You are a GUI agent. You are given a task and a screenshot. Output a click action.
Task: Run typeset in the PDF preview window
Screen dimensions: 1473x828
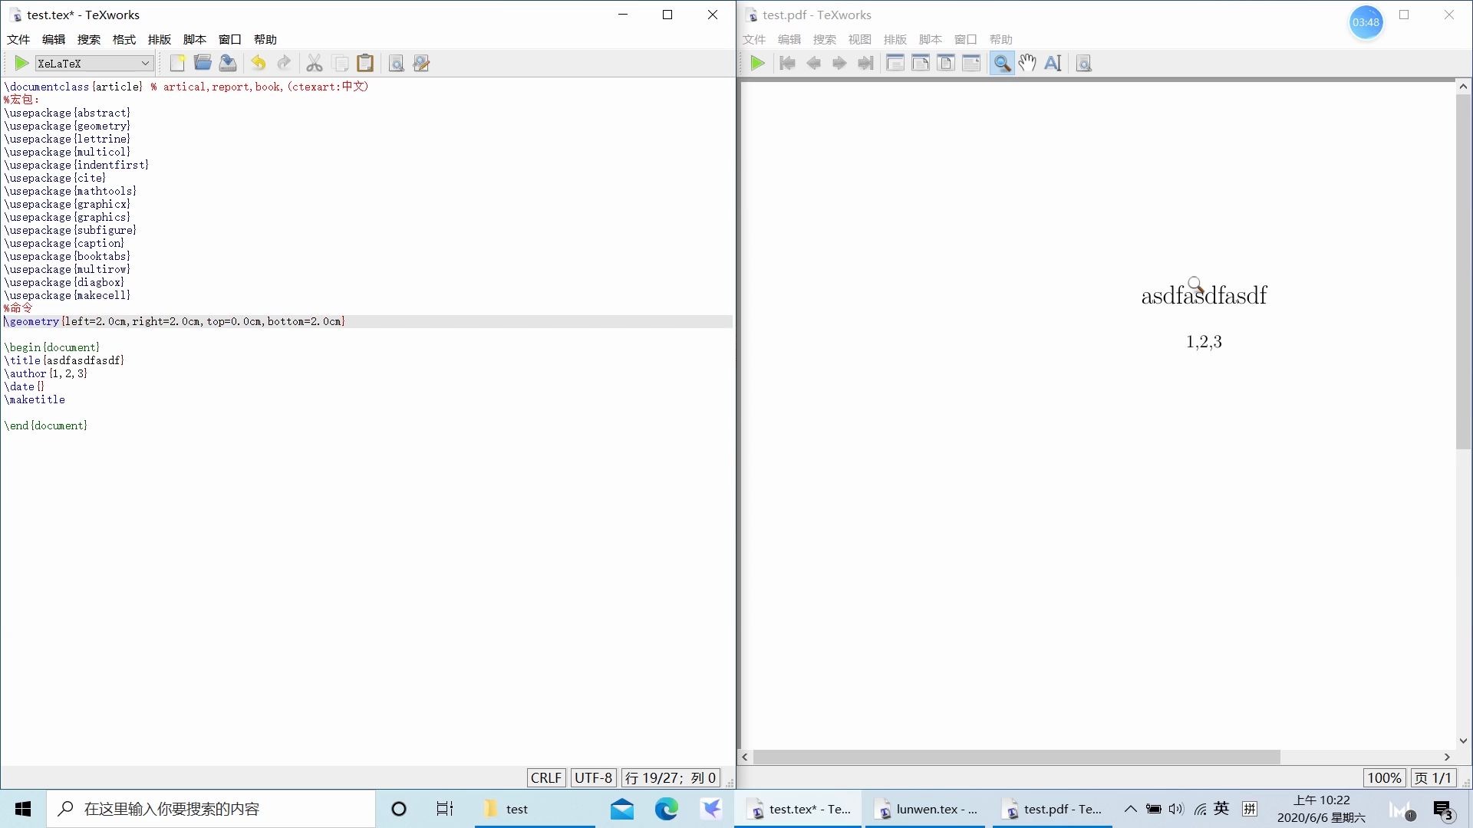[757, 64]
